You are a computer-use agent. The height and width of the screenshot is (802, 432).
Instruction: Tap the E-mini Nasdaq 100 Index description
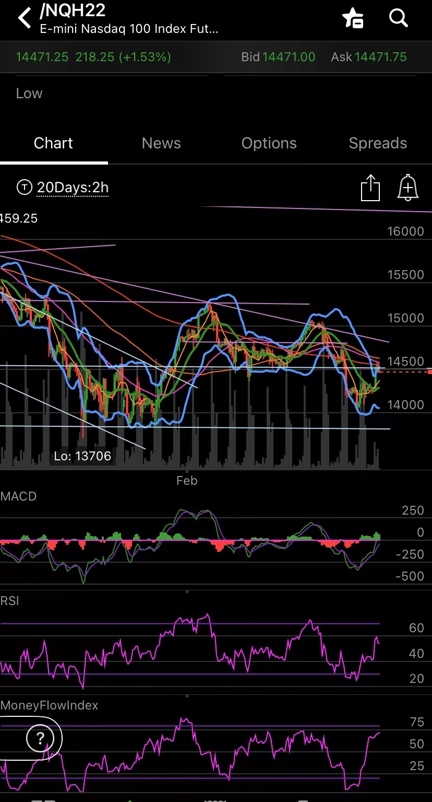tap(129, 29)
